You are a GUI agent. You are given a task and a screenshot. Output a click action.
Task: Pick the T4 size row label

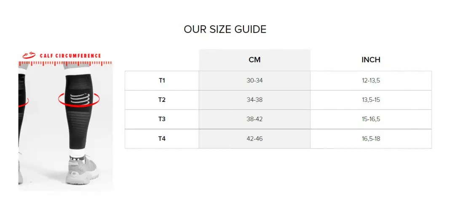pyautogui.click(x=162, y=138)
